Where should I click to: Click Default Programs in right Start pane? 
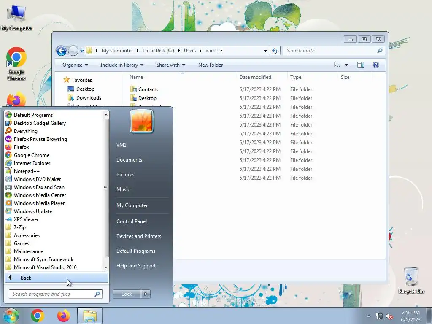tap(135, 251)
